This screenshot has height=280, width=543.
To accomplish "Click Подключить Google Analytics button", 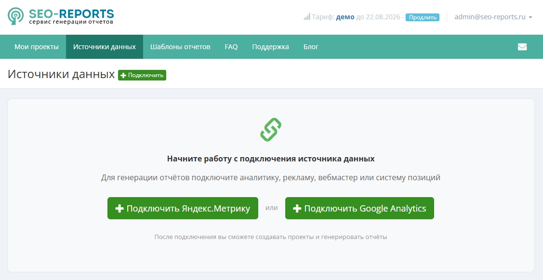I will pyautogui.click(x=359, y=208).
